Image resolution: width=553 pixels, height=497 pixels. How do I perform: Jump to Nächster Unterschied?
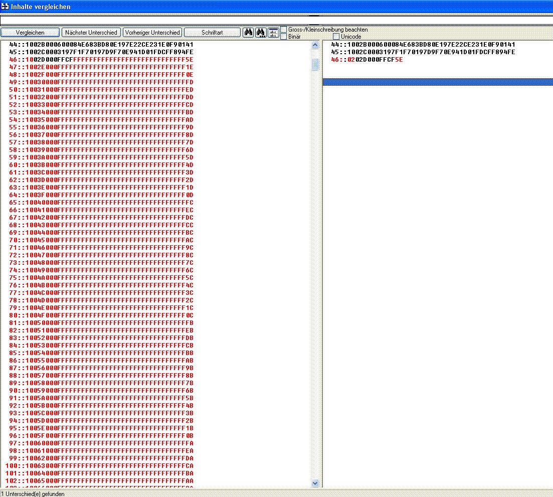point(91,33)
